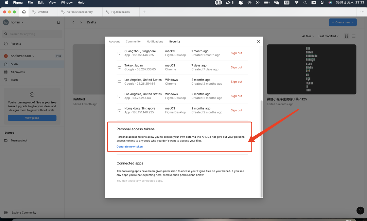Open the notifications bell icon
The width and height of the screenshot is (367, 221).
pyautogui.click(x=58, y=22)
